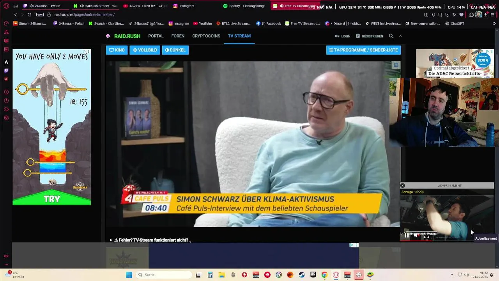Toggle DUNKEL dark mode

pos(175,50)
